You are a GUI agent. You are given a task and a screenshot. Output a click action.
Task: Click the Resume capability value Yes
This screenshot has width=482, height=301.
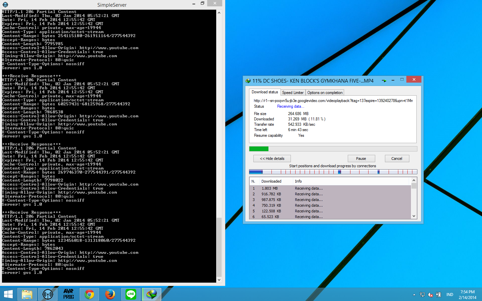pyautogui.click(x=301, y=135)
